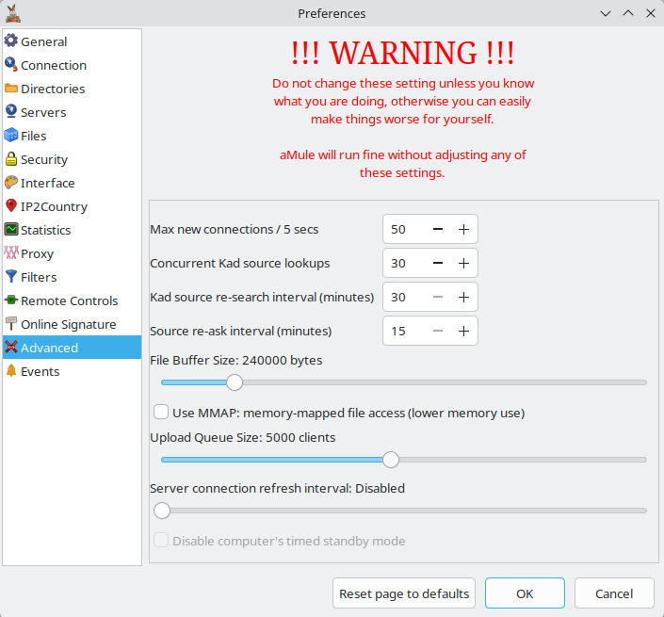Select the highlighted Advanced entry
The height and width of the screenshot is (617, 664).
click(x=72, y=348)
